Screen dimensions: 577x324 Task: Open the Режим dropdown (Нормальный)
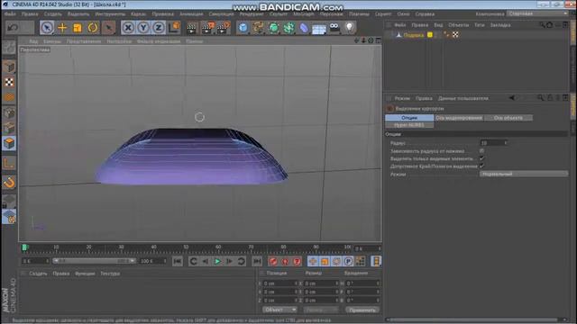[524, 174]
